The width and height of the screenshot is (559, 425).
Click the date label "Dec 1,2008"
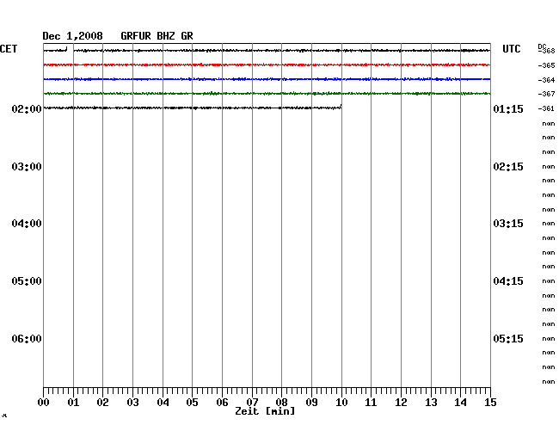coord(72,36)
